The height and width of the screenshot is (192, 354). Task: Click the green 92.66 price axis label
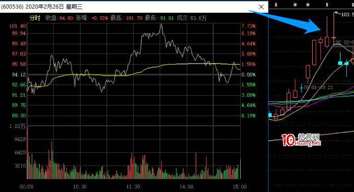[x=19, y=85]
